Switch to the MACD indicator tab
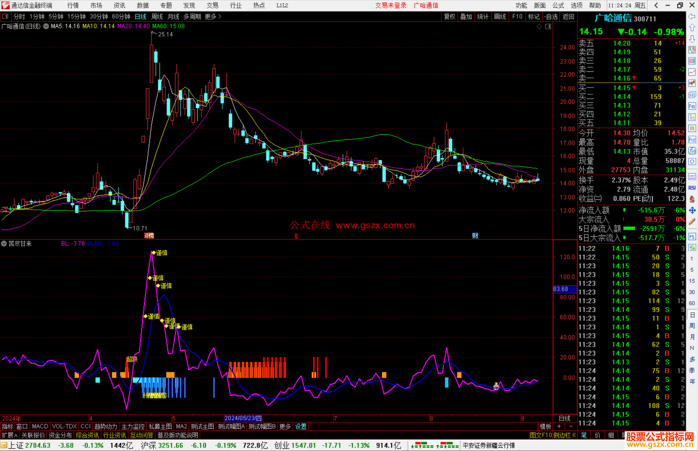Screen dimensions: 698x451 [40, 426]
